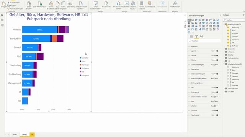The height and width of the screenshot is (137, 245).
Task: Expand the UNDaten table in Felder
Action: [x=224, y=92]
